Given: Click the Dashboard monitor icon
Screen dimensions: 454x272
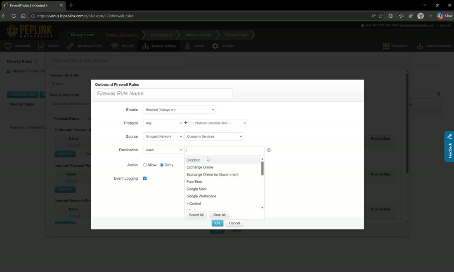Looking at the screenshot, I should 8,46.
